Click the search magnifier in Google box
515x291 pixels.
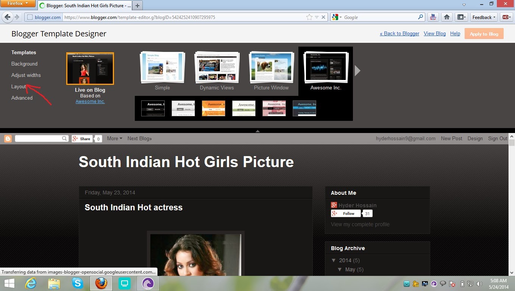point(420,17)
